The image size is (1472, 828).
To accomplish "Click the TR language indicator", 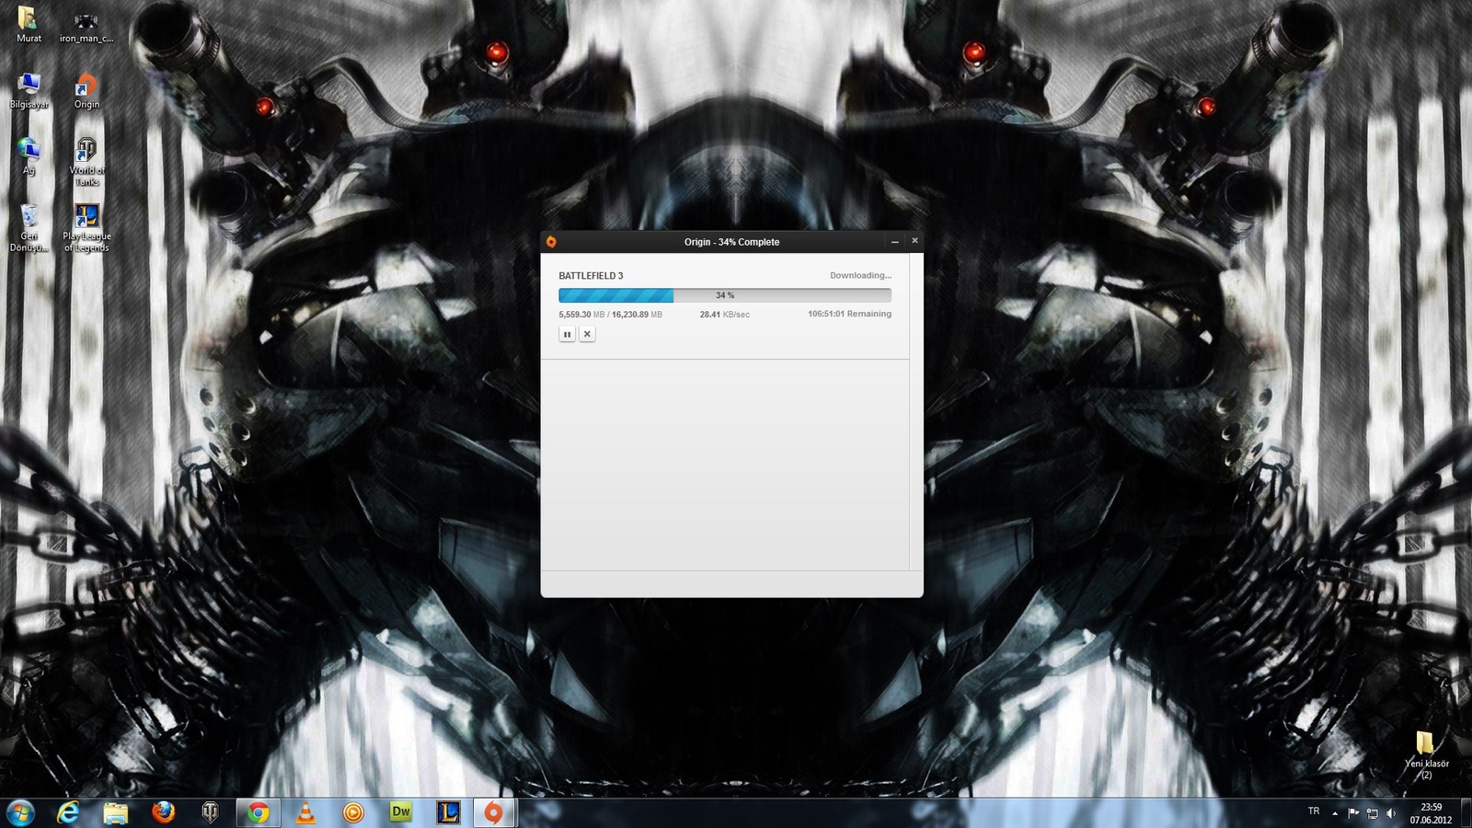I will 1314,811.
